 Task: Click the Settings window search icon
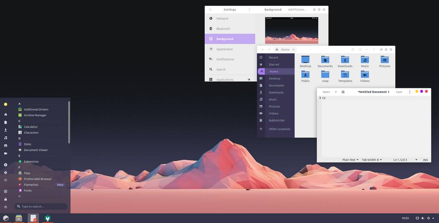coord(211,9)
